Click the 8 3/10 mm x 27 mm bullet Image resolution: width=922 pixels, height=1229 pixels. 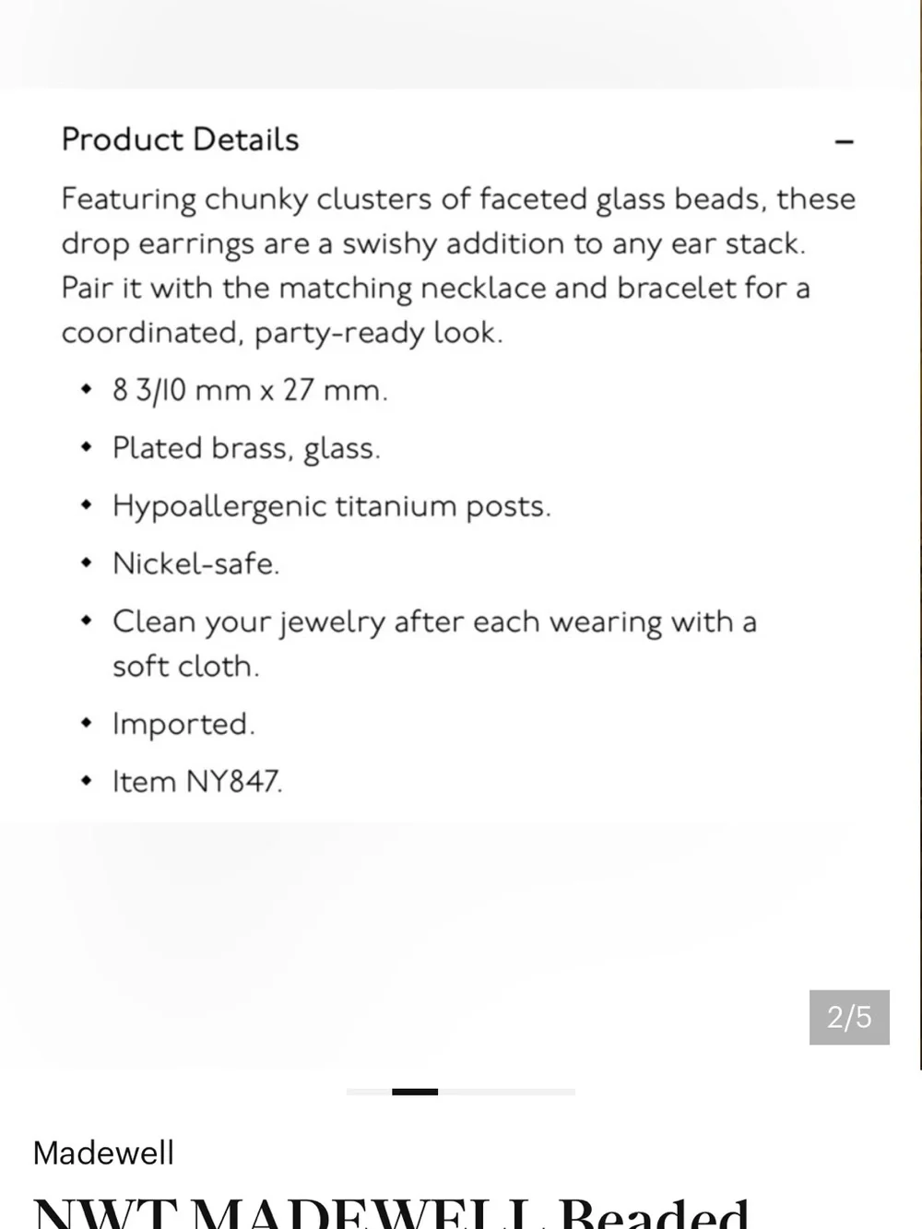[x=249, y=390]
